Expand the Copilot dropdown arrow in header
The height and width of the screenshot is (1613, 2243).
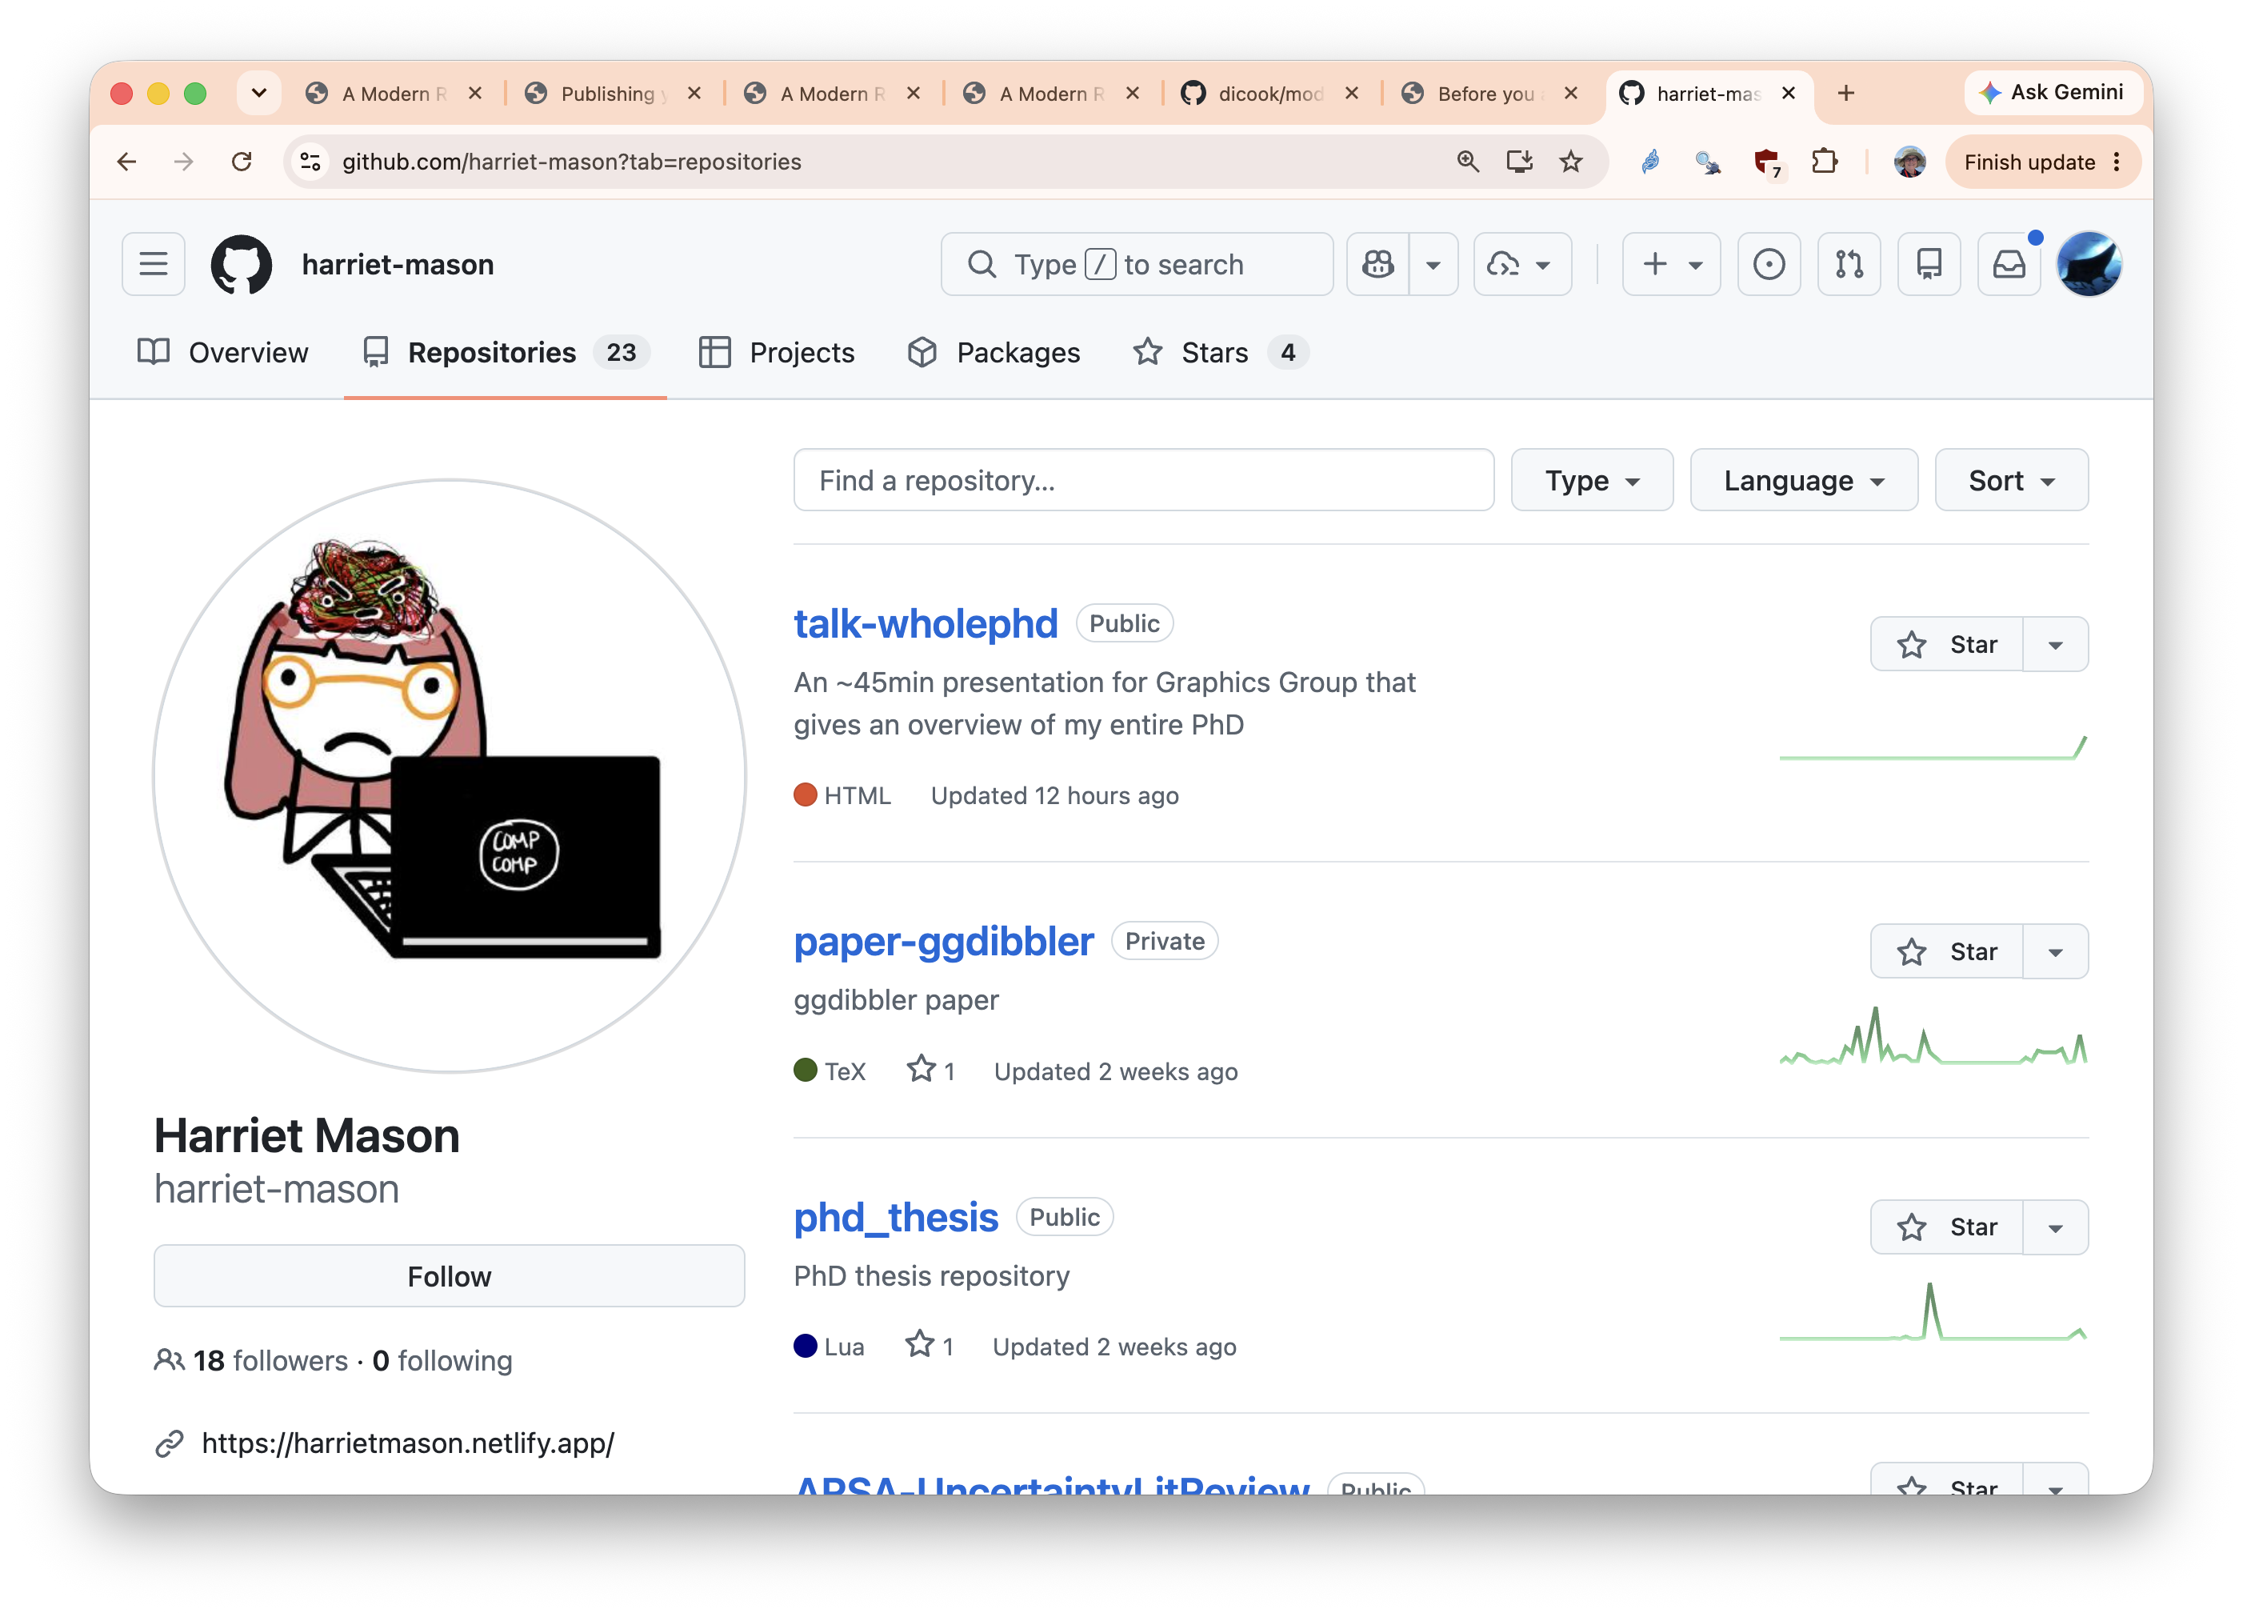[1433, 264]
